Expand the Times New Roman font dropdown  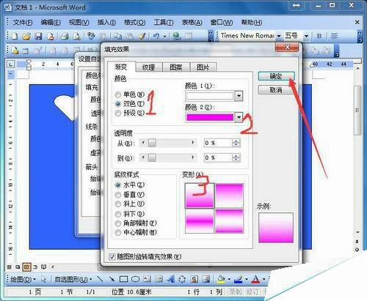[x=278, y=36]
